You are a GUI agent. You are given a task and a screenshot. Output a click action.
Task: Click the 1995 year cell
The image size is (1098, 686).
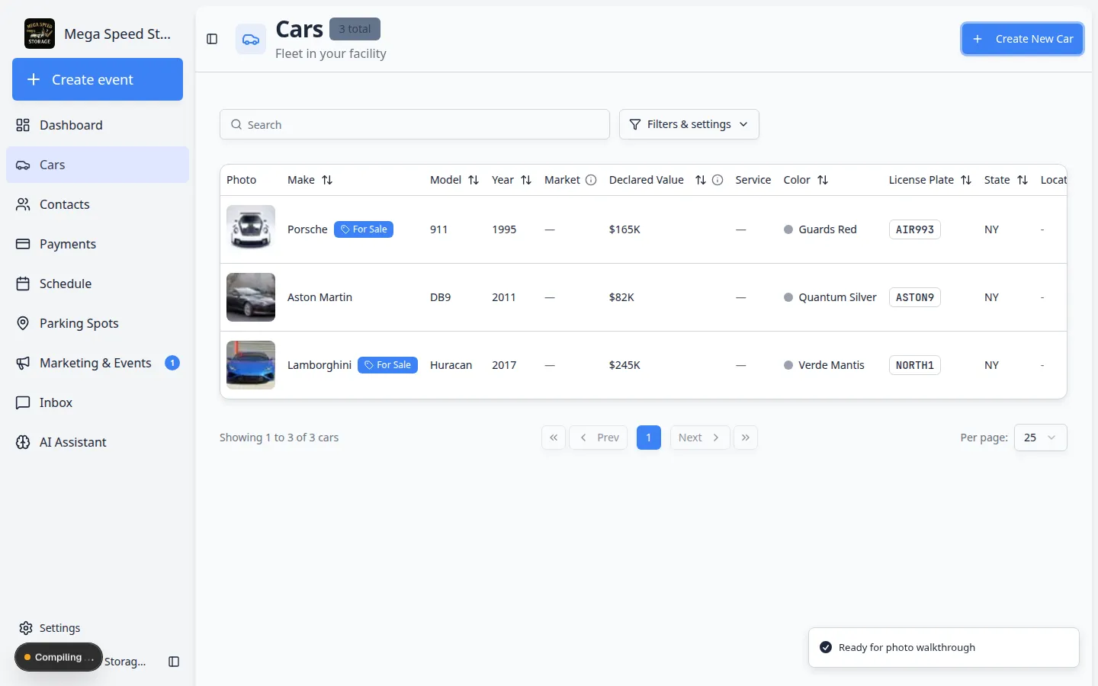pyautogui.click(x=504, y=229)
